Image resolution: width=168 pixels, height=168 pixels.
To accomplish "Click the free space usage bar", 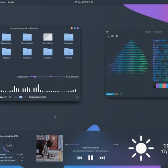I will point(57,77).
